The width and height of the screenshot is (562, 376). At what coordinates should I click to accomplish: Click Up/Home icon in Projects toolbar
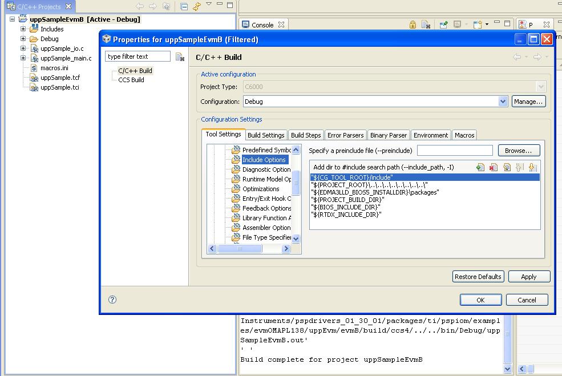pos(166,6)
